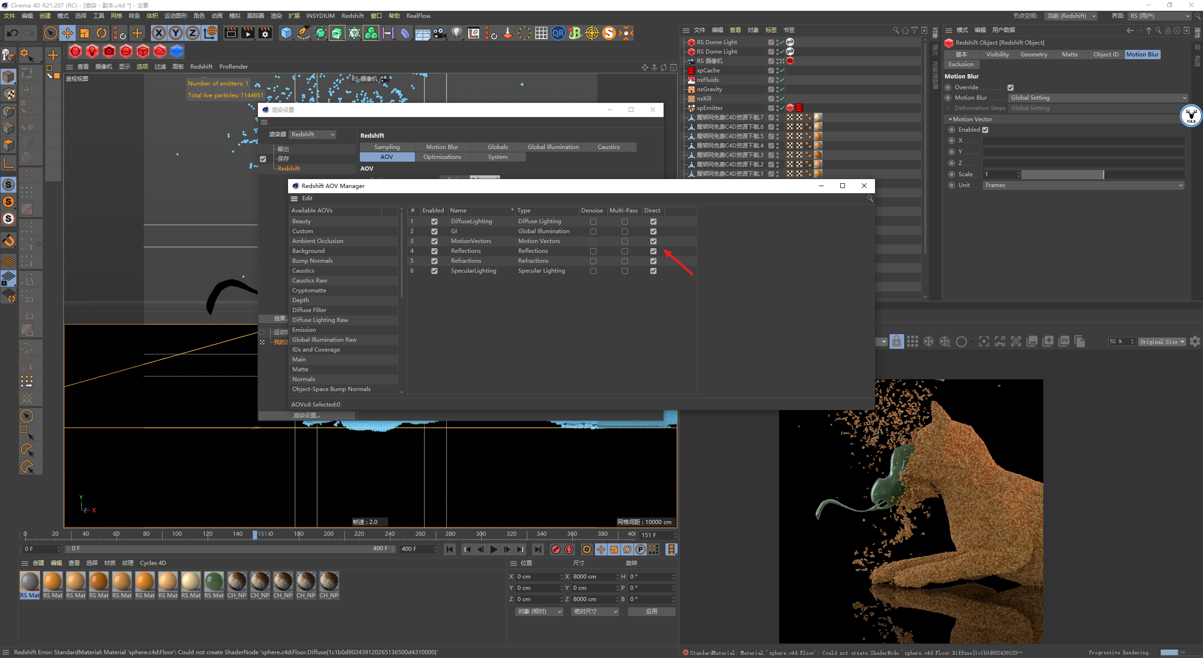Click the play forward button
1203x658 pixels.
coord(494,549)
